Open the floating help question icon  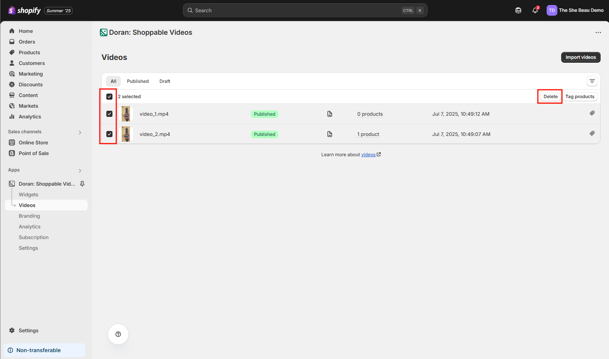coord(118,334)
